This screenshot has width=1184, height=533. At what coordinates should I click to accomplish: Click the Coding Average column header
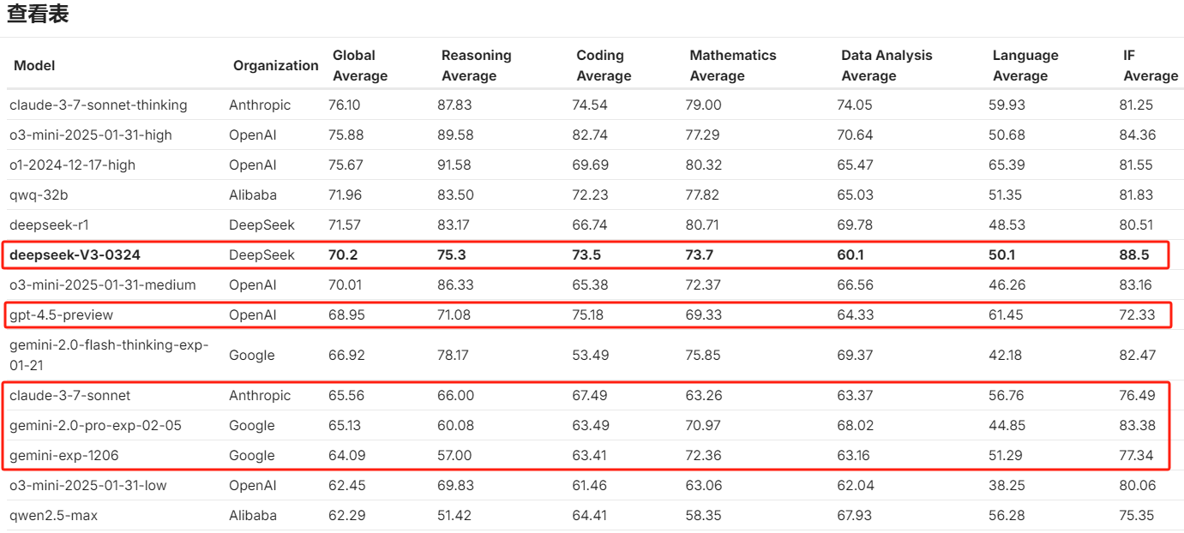(x=604, y=65)
